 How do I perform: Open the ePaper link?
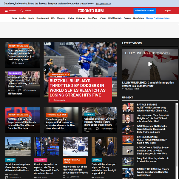click(x=103, y=18)
